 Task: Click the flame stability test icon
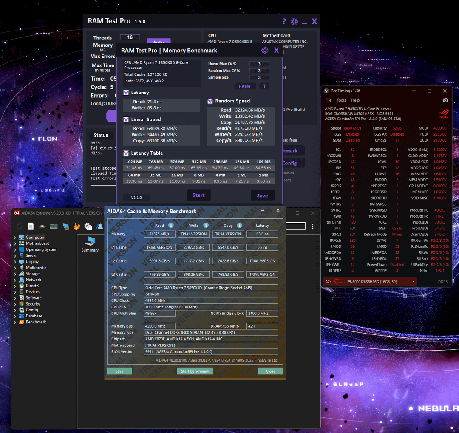coord(77,226)
